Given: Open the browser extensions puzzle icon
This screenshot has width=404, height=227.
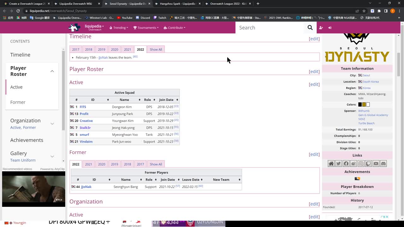Looking at the screenshot, I should tap(379, 11).
